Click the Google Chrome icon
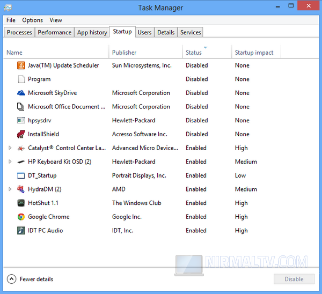The height and width of the screenshot is (294, 322). [x=21, y=217]
